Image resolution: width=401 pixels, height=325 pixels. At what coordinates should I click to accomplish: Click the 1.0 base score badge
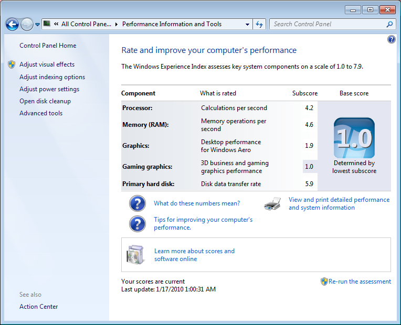(x=354, y=138)
